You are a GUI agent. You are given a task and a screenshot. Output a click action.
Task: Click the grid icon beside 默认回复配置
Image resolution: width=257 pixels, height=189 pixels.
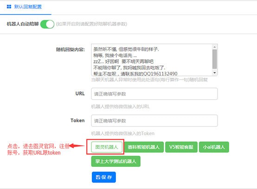pyautogui.click(x=9, y=6)
